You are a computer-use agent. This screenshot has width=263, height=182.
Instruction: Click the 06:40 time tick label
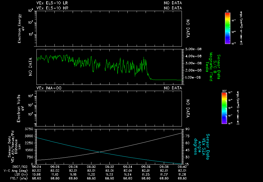pos(182,167)
